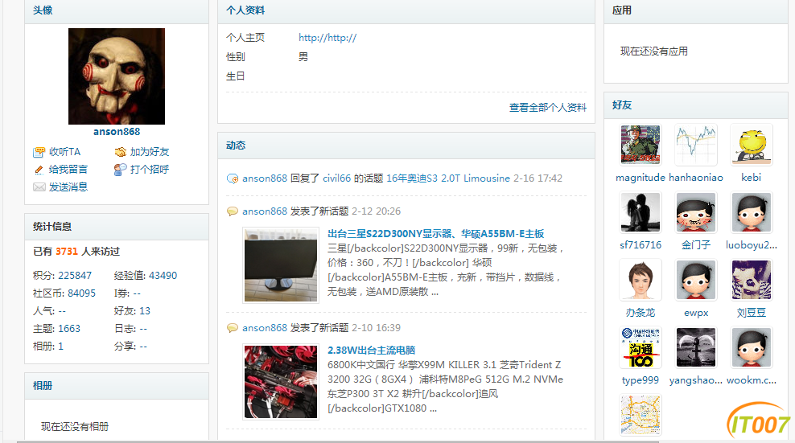Open friend 办条龙's avatar
Screen dimensions: 795x443
[641, 280]
